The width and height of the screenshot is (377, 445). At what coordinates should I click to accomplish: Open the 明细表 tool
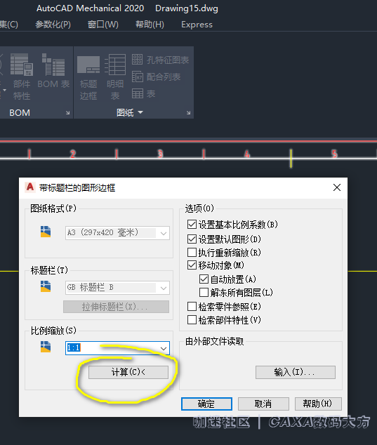point(115,77)
